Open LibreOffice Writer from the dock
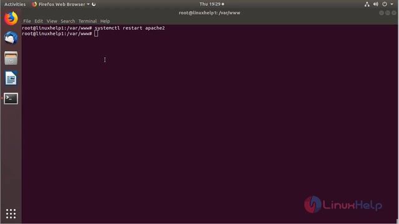399x224 pixels. point(11,78)
